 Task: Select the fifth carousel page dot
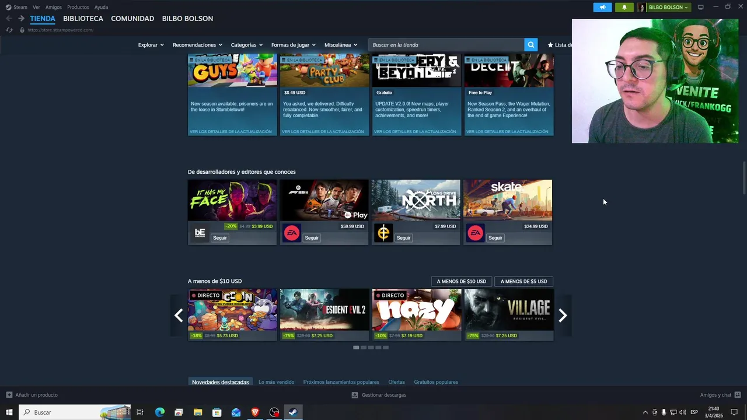pyautogui.click(x=386, y=348)
